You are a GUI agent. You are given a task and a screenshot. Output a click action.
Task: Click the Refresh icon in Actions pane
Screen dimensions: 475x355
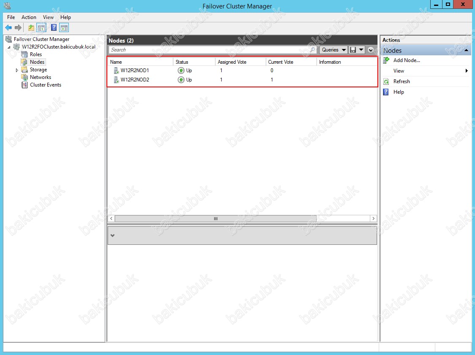tap(386, 81)
